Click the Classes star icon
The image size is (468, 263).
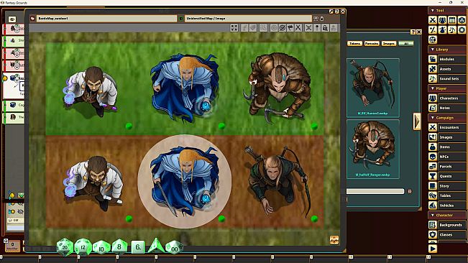tap(433, 235)
